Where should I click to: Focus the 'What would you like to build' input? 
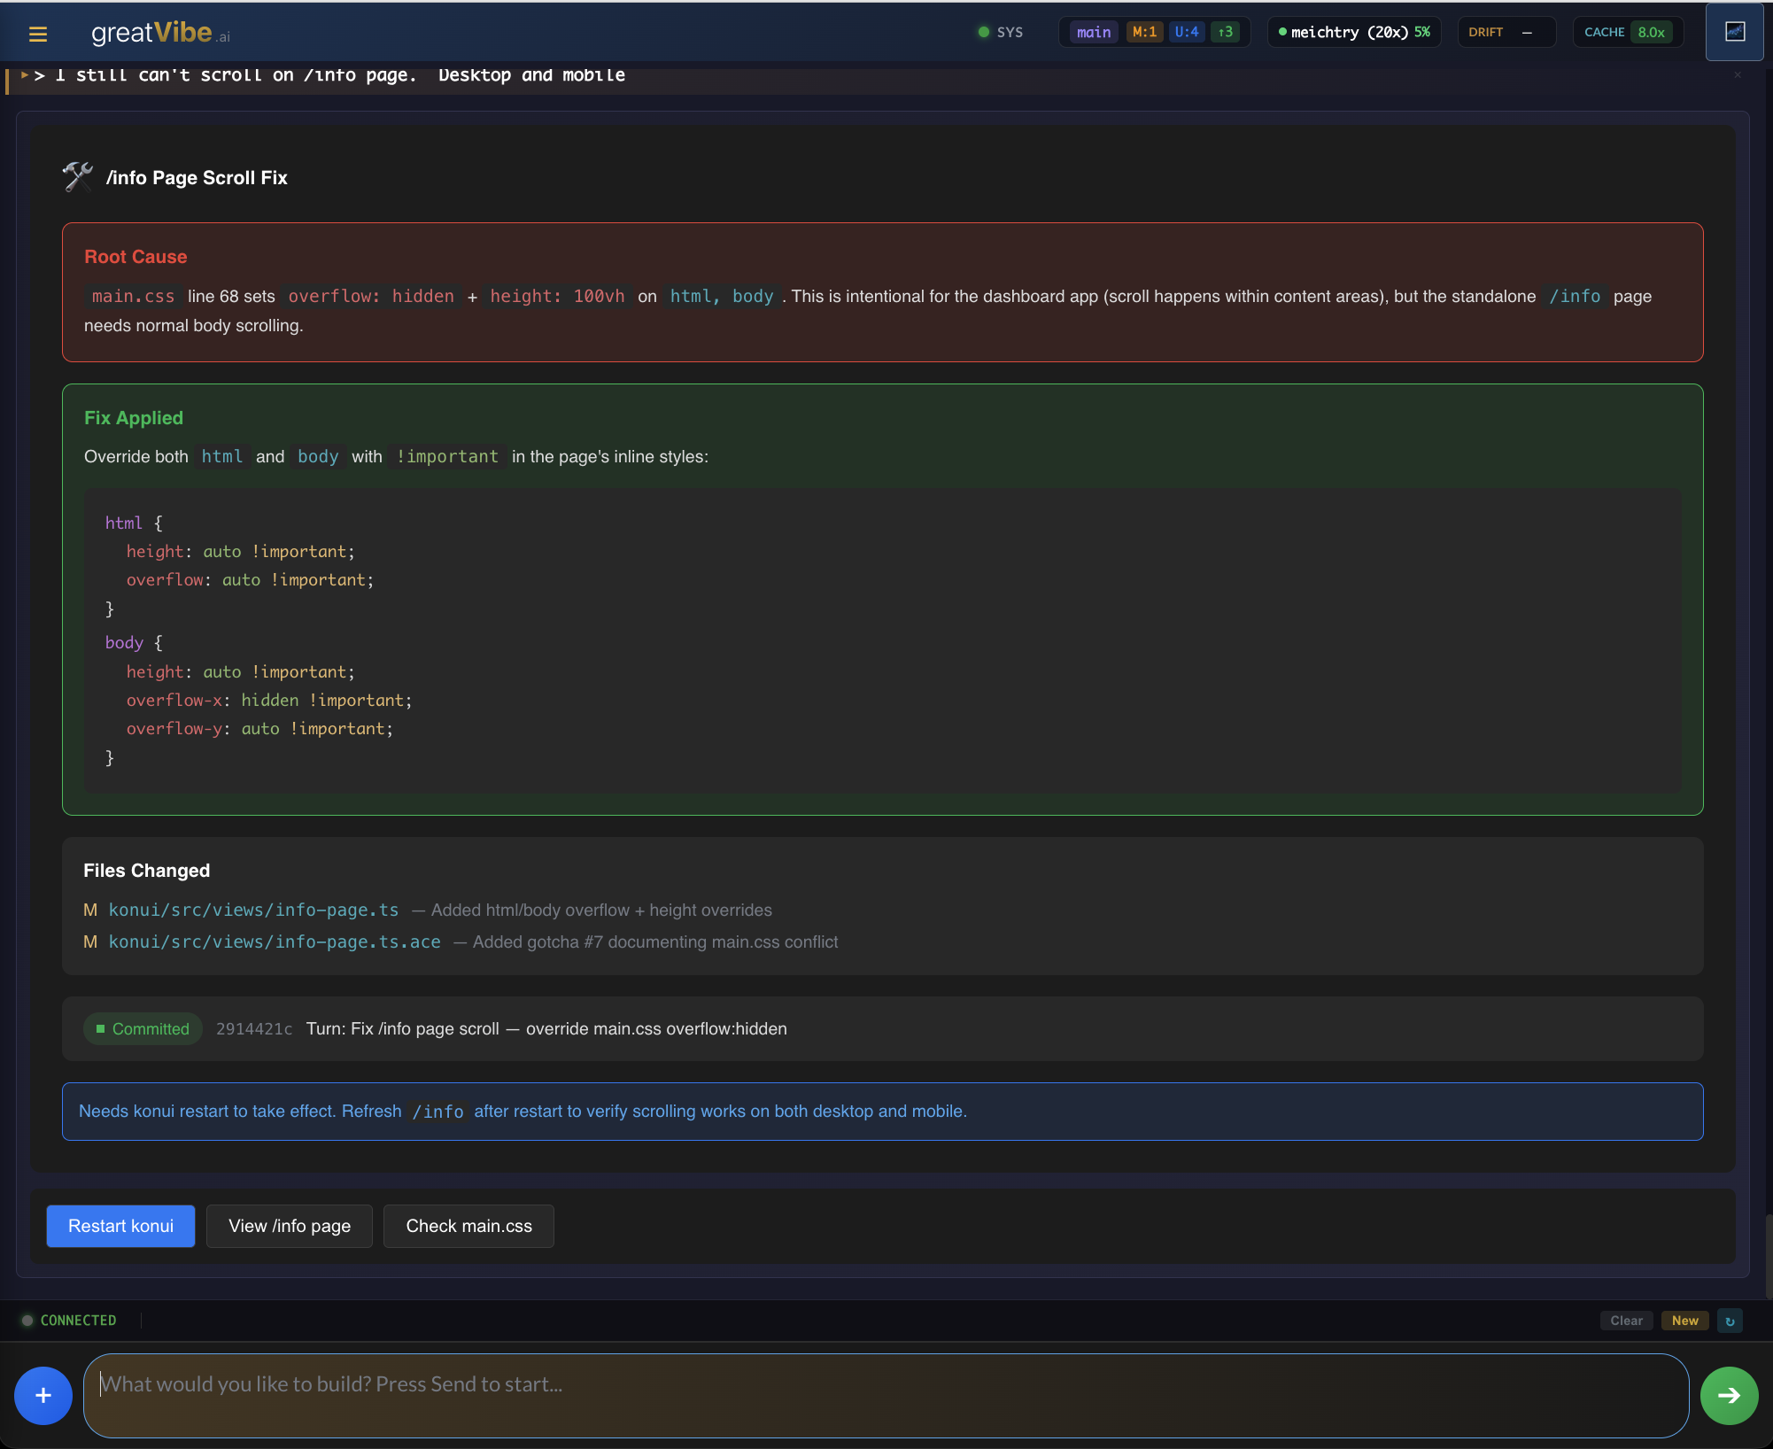pos(886,1395)
